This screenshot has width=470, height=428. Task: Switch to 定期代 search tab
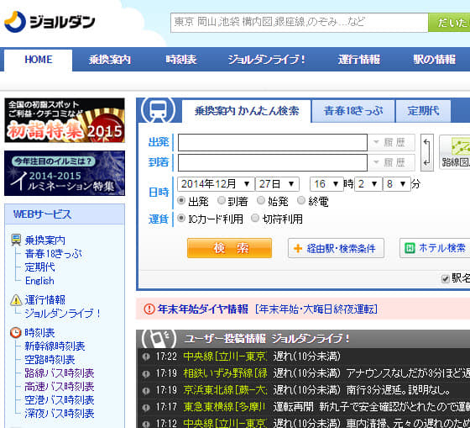(x=423, y=111)
